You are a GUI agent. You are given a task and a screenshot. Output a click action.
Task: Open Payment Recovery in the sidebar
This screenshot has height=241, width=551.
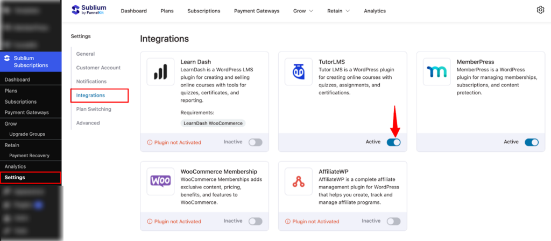pyautogui.click(x=29, y=156)
